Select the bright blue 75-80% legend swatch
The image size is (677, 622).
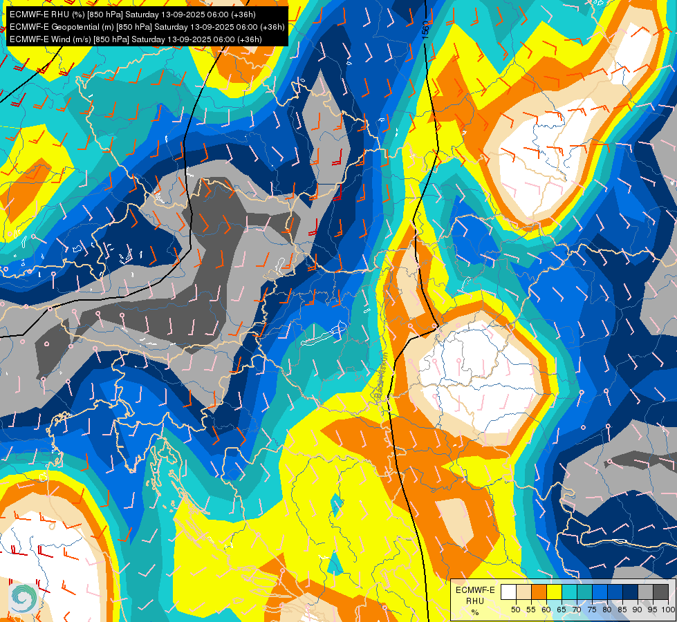tap(600, 592)
